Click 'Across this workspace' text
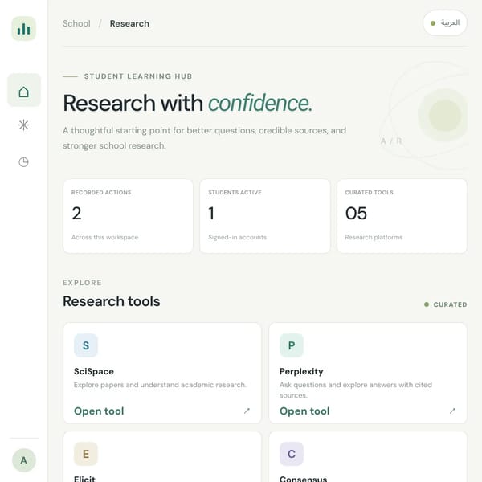This screenshot has width=482, height=482. 104,237
